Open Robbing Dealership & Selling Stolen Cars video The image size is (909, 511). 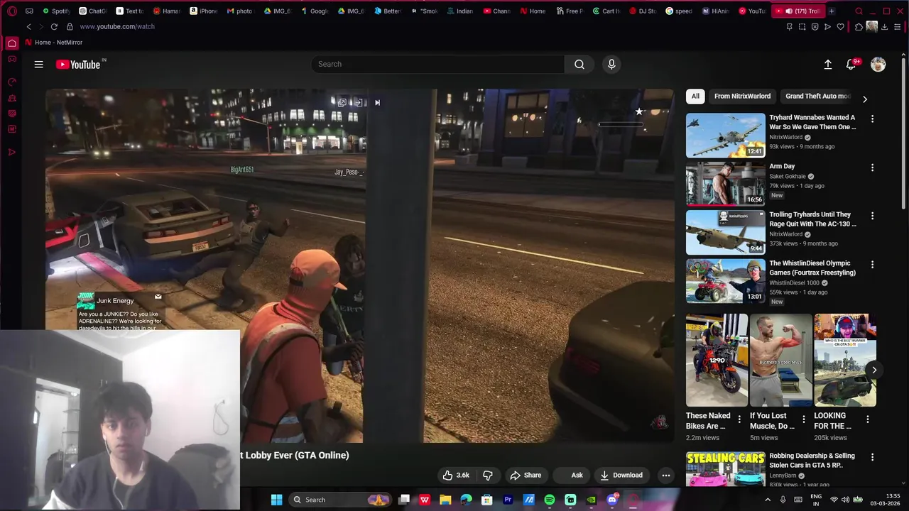(x=812, y=460)
